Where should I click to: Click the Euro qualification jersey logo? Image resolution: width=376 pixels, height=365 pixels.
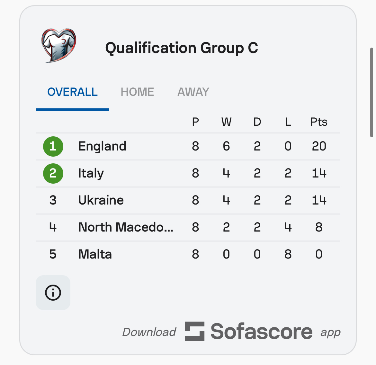pos(59,46)
